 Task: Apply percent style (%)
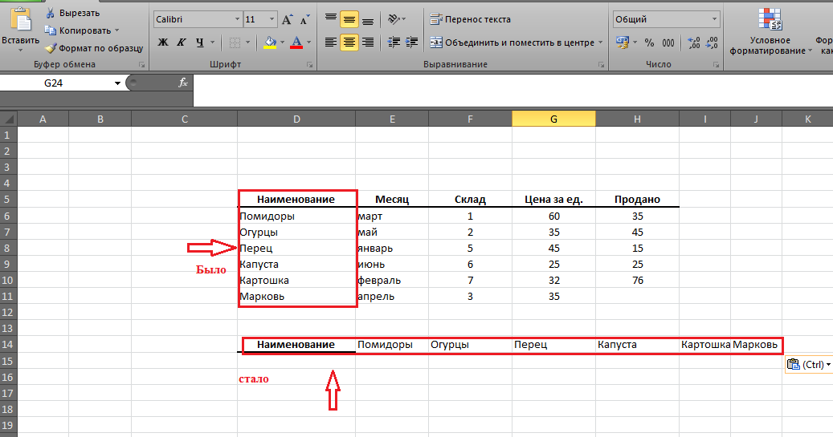coord(649,42)
